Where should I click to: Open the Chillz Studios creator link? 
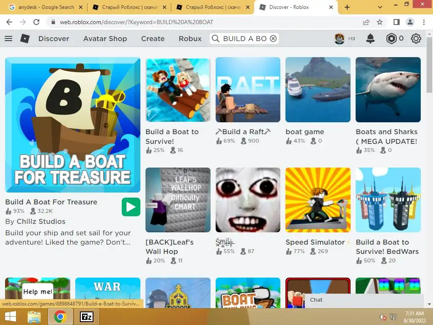41,221
